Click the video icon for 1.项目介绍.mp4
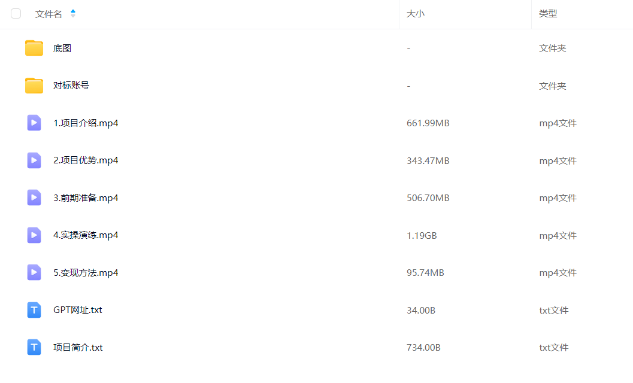 (x=34, y=123)
